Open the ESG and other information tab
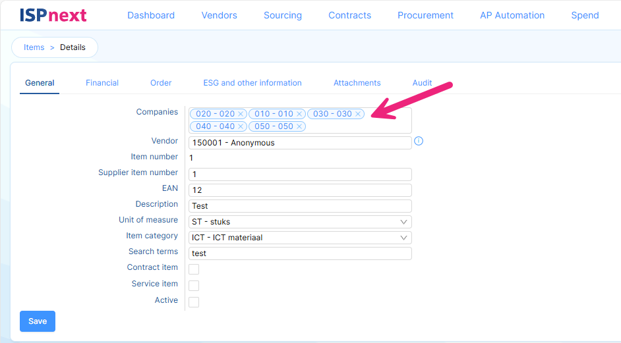This screenshot has height=343, width=621. [252, 83]
